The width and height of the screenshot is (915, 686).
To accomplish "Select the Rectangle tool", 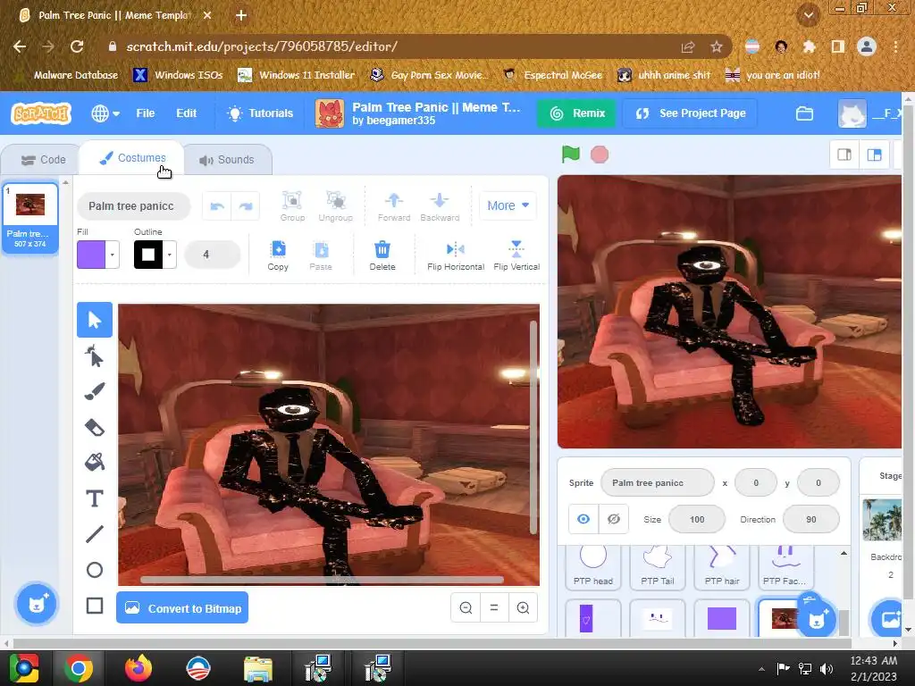I will pos(95,606).
